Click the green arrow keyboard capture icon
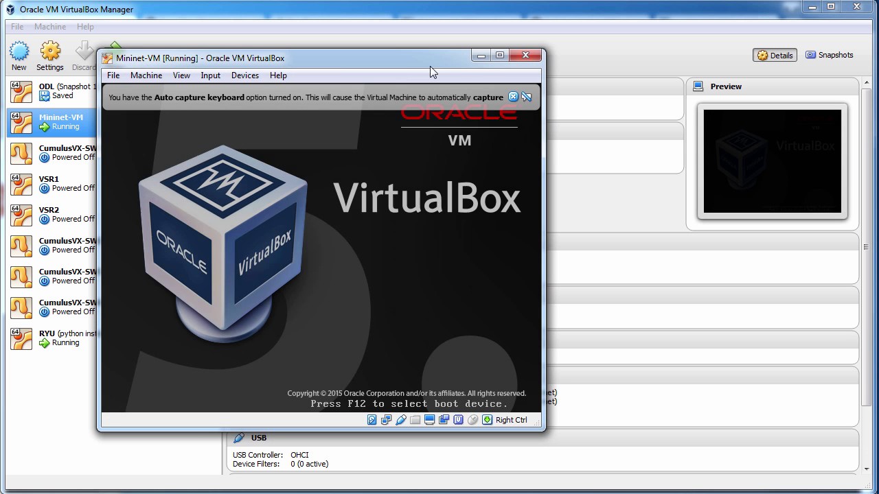879x494 pixels. tap(487, 420)
